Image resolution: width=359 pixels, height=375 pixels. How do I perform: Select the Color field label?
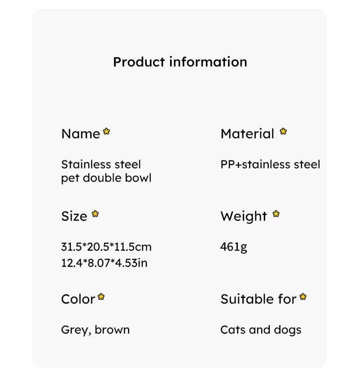pyautogui.click(x=78, y=299)
